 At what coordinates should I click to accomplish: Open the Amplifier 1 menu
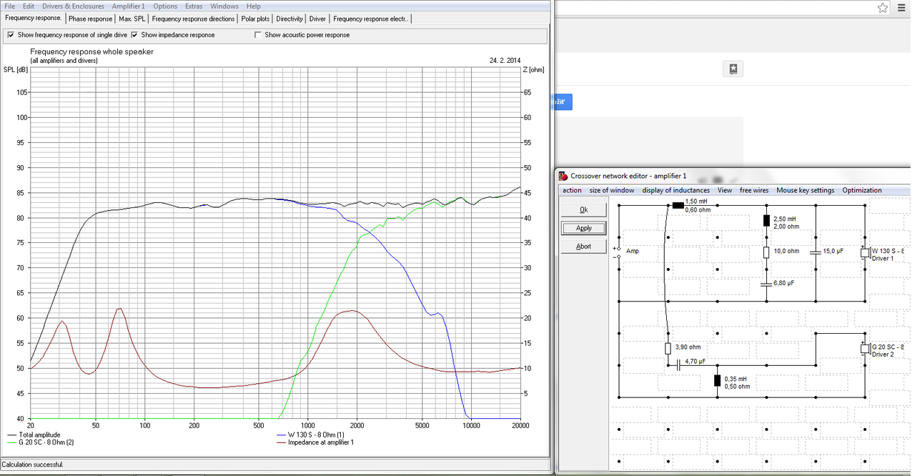(x=129, y=6)
